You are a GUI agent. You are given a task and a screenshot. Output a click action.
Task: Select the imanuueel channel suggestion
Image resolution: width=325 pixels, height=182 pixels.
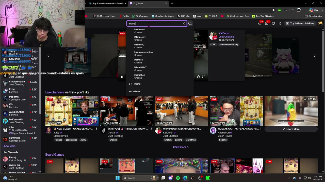click(x=160, y=31)
